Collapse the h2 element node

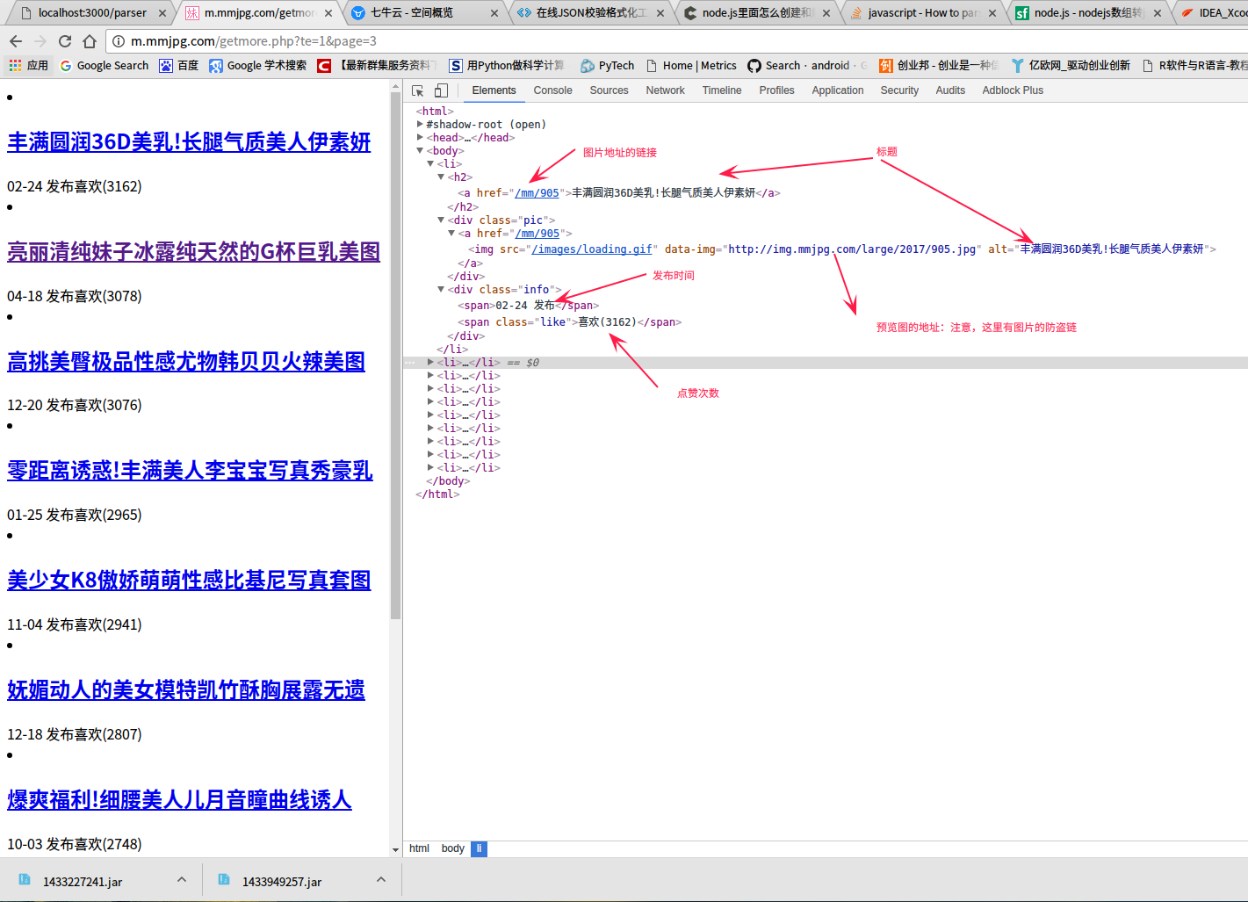tap(441, 177)
